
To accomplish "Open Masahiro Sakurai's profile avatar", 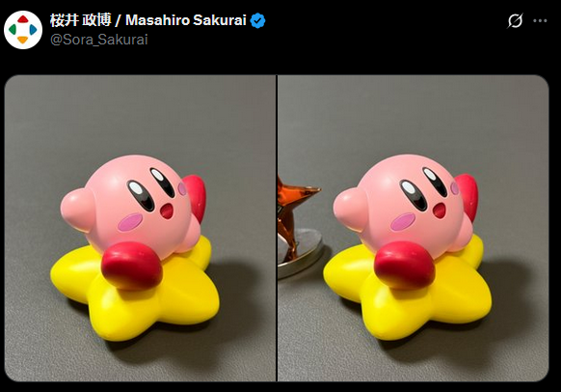I will [23, 30].
